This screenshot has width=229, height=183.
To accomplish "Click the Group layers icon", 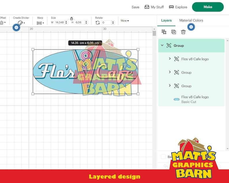I will [x=164, y=32].
